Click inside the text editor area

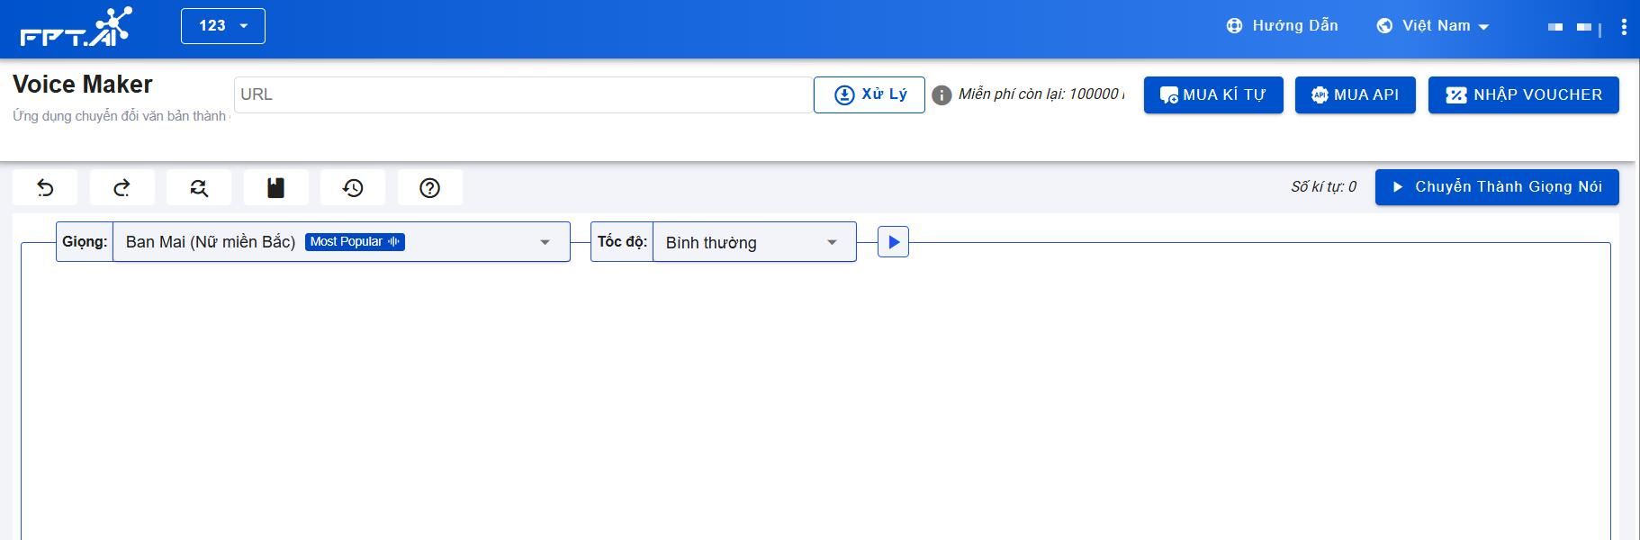click(x=815, y=396)
